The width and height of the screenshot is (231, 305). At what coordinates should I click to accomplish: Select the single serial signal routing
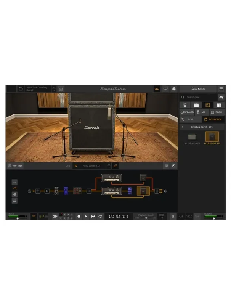tap(14, 182)
